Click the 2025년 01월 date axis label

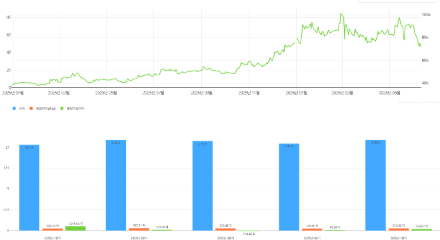click(x=13, y=93)
